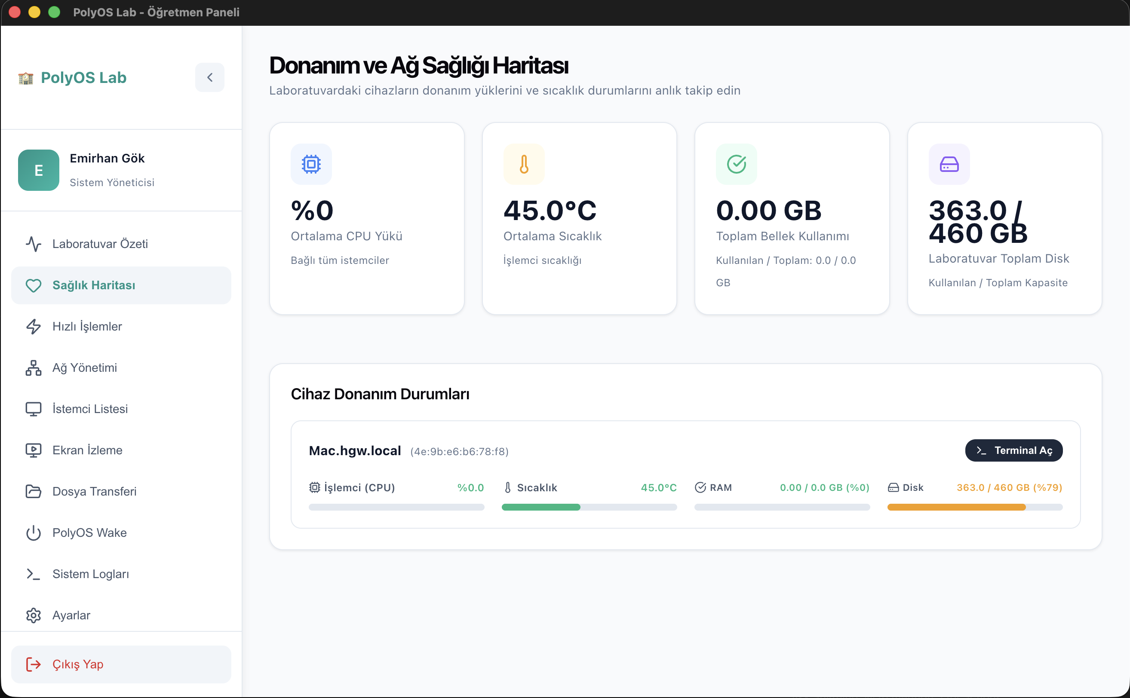
Task: Click the İşlemci (CPU) chip icon
Action: 314,487
